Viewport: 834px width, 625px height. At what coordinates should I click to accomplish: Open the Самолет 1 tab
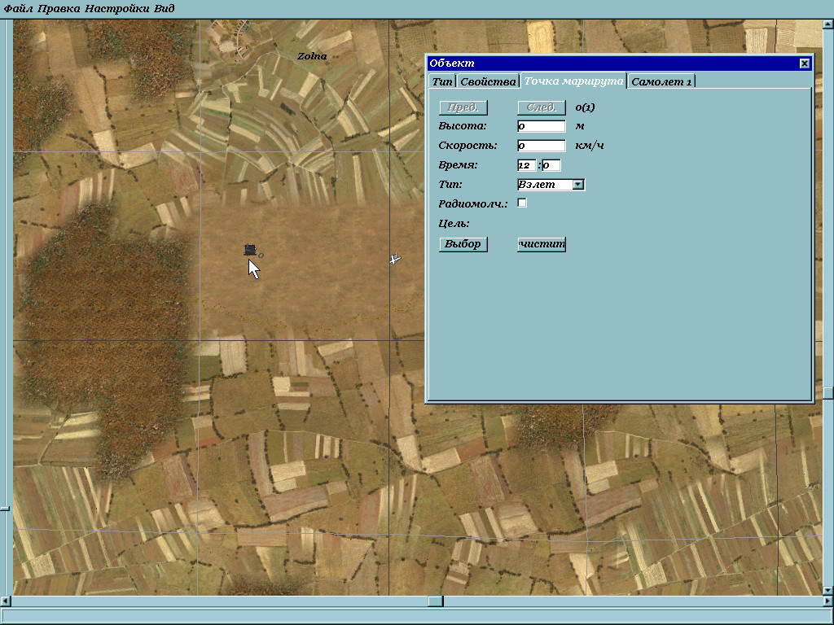pos(661,81)
